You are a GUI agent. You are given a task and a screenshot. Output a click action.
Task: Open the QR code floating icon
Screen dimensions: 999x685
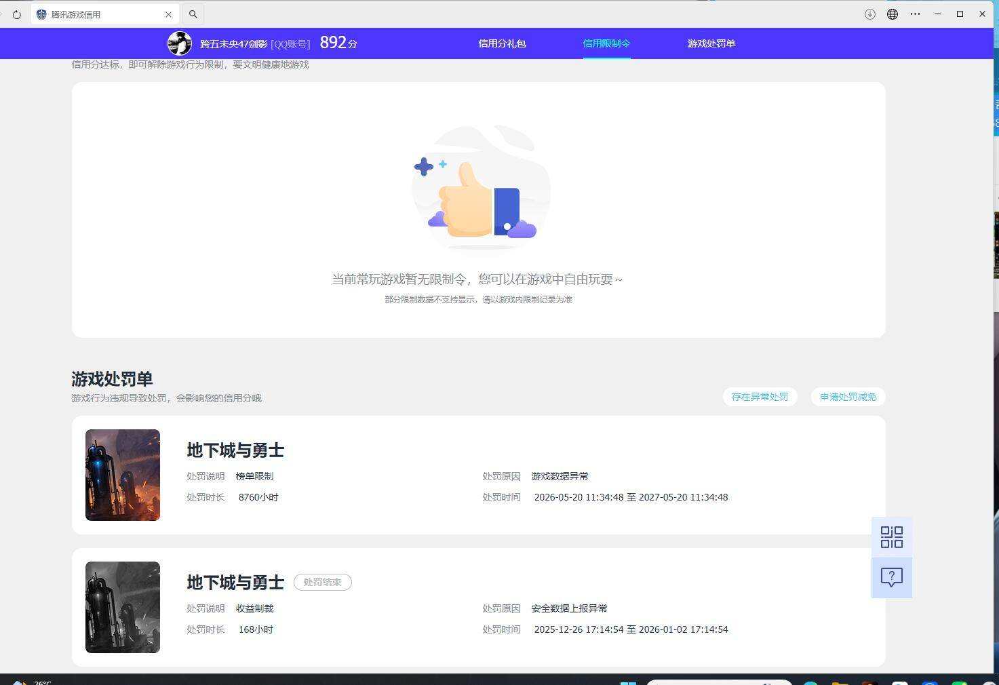point(892,537)
